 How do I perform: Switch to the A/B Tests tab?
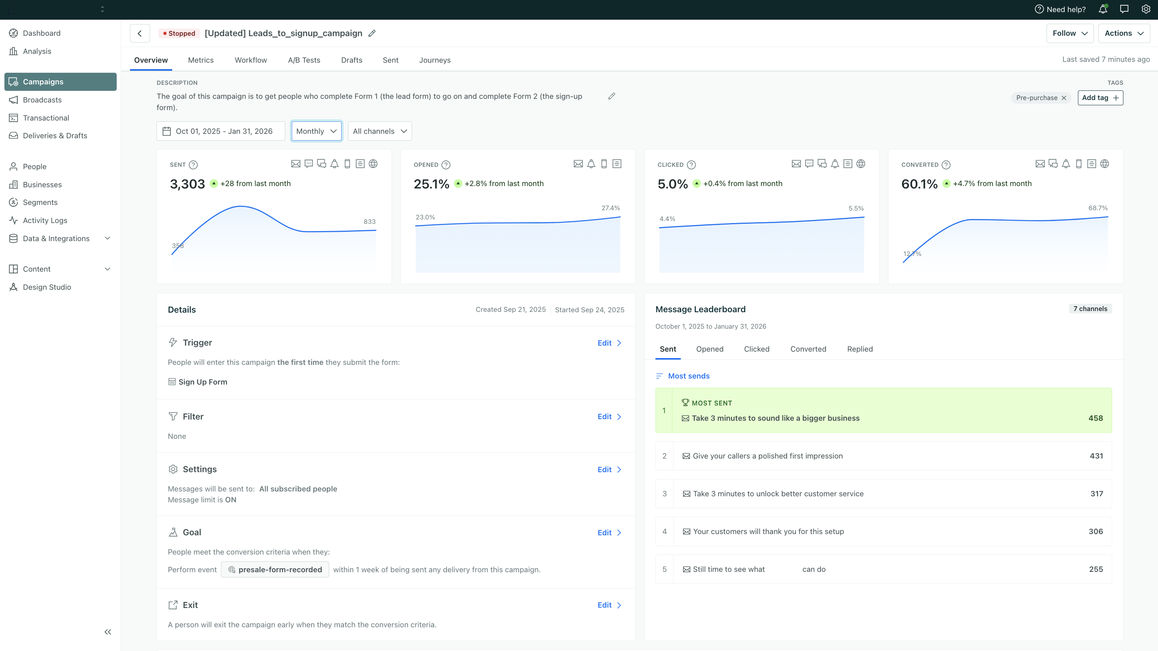click(x=304, y=60)
